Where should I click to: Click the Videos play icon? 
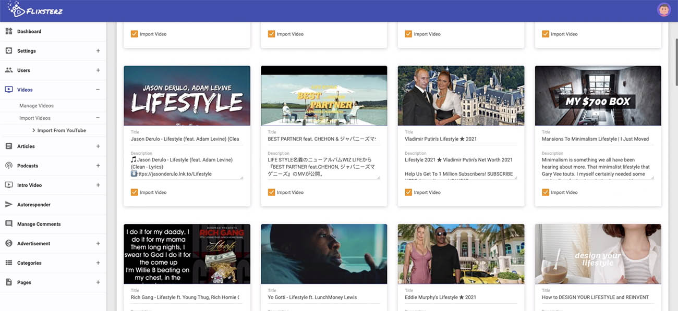tap(9, 90)
